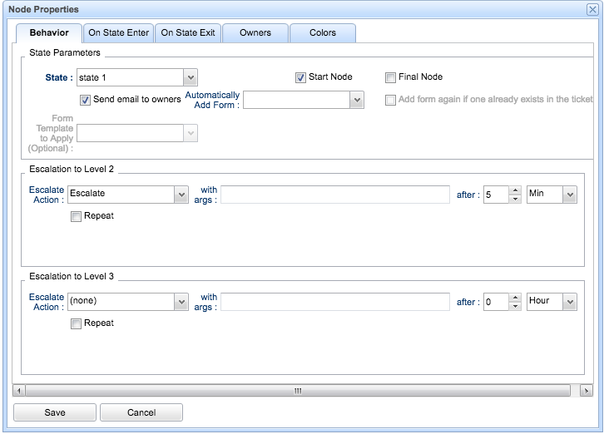This screenshot has width=604, height=434.
Task: Check Repeat under Escalation to Level 2
Action: (x=77, y=216)
